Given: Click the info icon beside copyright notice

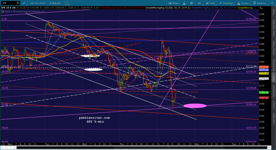Looking at the screenshot, I should [x=2, y=11].
